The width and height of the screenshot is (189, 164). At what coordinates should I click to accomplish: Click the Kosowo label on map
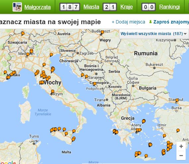(x=115, y=87)
